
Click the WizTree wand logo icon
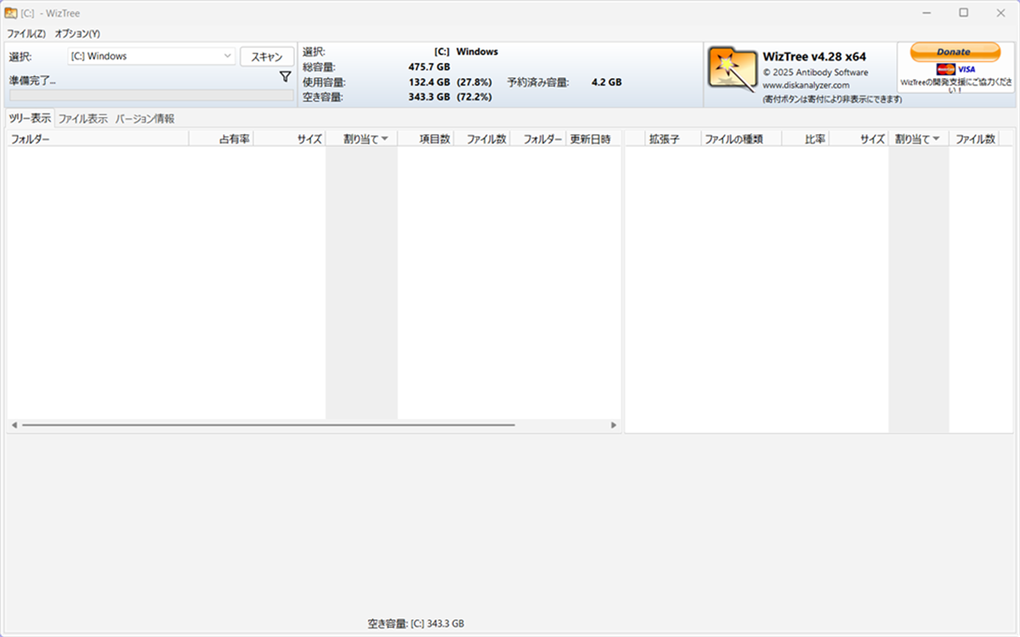[x=732, y=67]
